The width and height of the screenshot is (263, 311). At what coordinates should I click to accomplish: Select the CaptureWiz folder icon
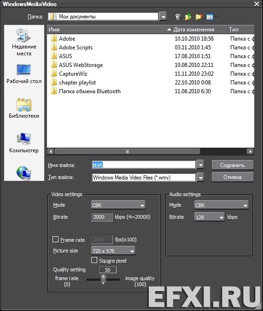(54, 73)
